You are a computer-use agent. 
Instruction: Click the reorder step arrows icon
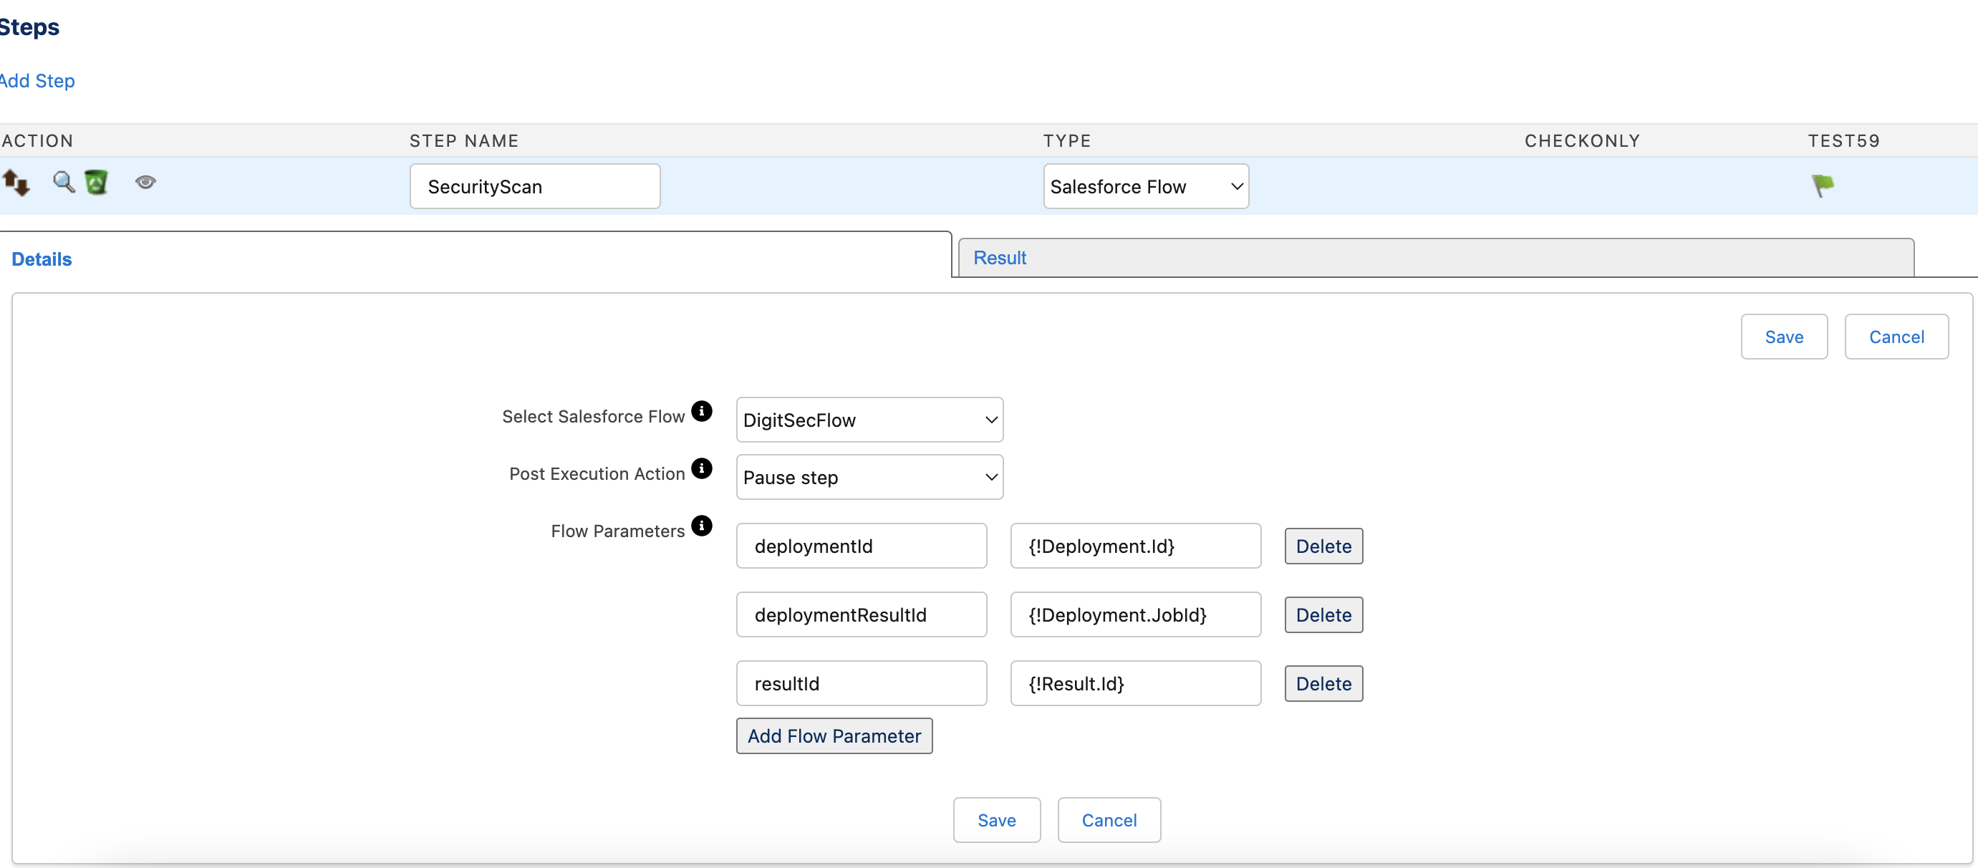pyautogui.click(x=16, y=183)
